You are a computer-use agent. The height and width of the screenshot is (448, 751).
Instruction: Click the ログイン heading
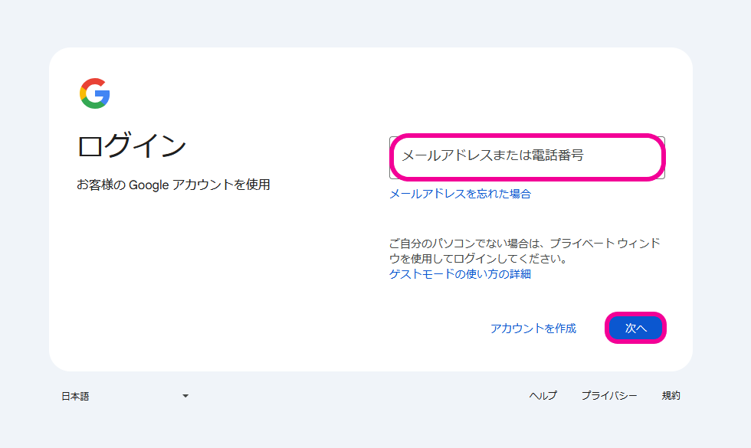pyautogui.click(x=132, y=146)
